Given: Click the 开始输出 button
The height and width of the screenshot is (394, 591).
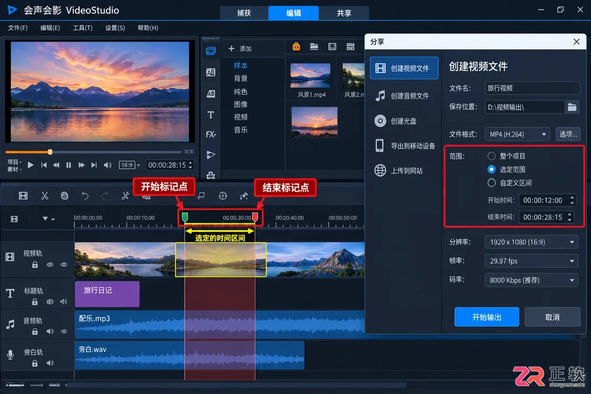Looking at the screenshot, I should point(487,317).
